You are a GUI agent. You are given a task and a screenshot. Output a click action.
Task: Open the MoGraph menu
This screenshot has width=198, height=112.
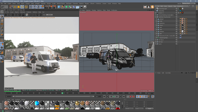pos(69,4)
